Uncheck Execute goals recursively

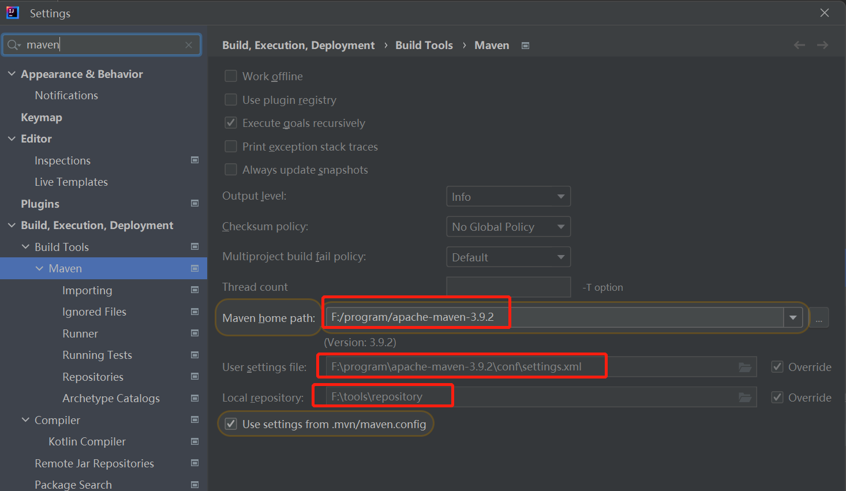point(231,123)
